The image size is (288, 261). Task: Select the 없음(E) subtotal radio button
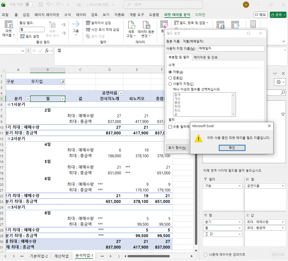click(x=170, y=78)
